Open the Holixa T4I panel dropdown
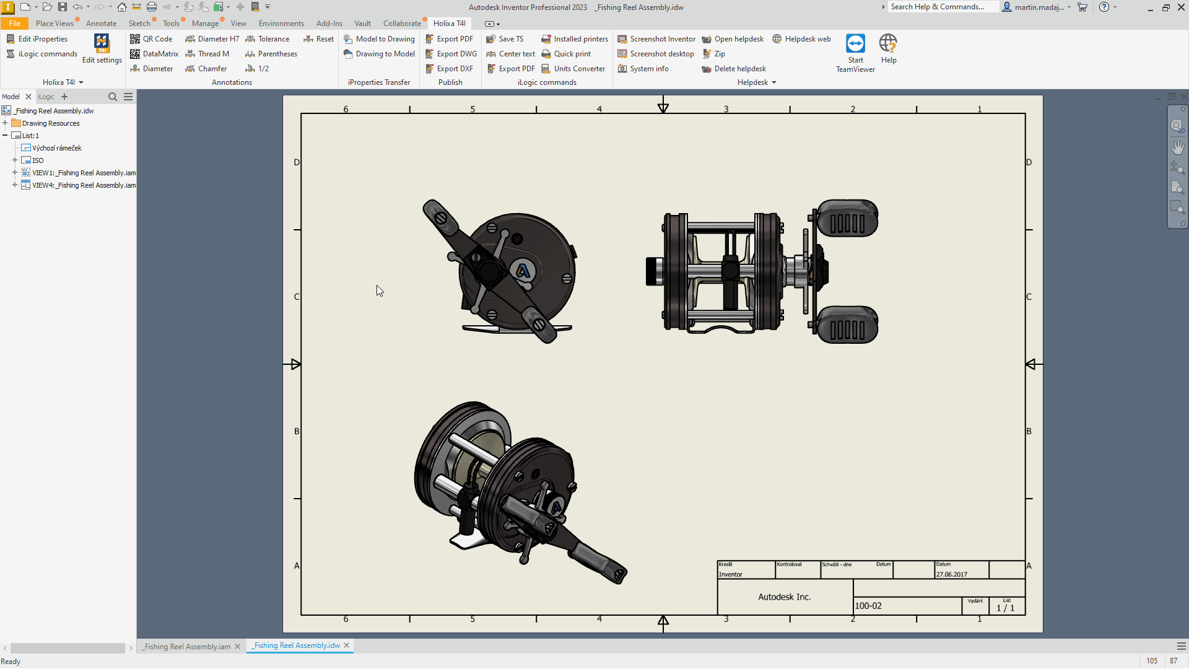The height and width of the screenshot is (669, 1189). coord(81,82)
